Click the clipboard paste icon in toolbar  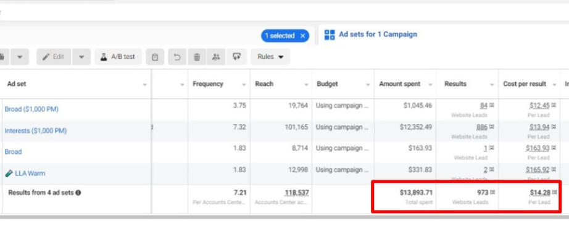tap(155, 57)
